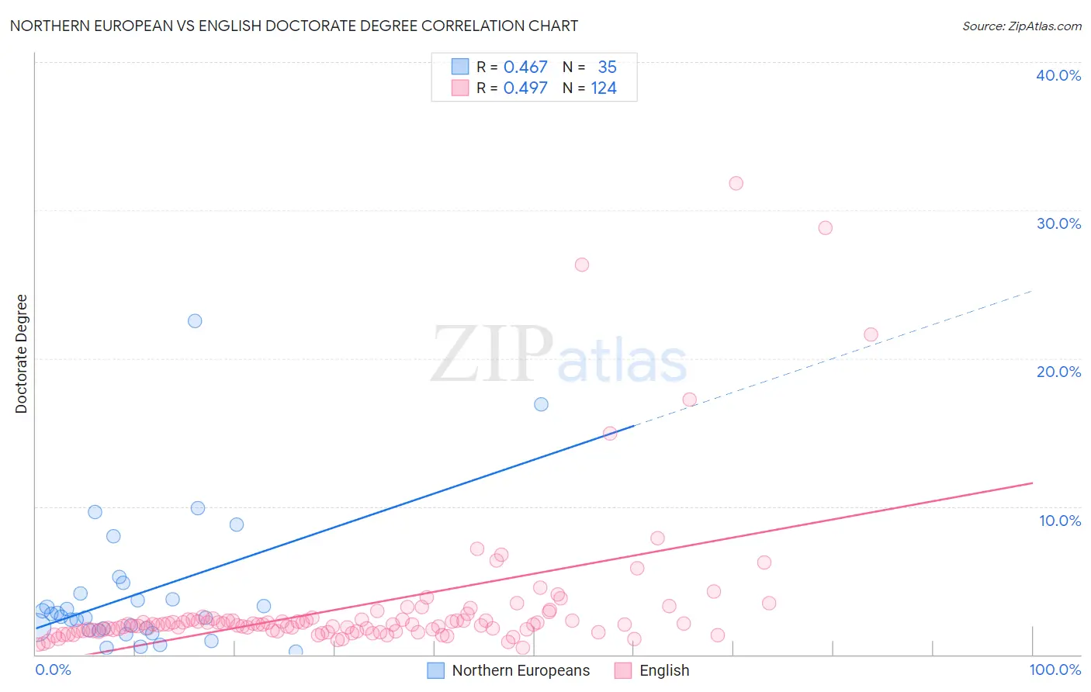Click the pink R = 0.497 legend square
This screenshot has width=1091, height=692.
click(x=460, y=88)
